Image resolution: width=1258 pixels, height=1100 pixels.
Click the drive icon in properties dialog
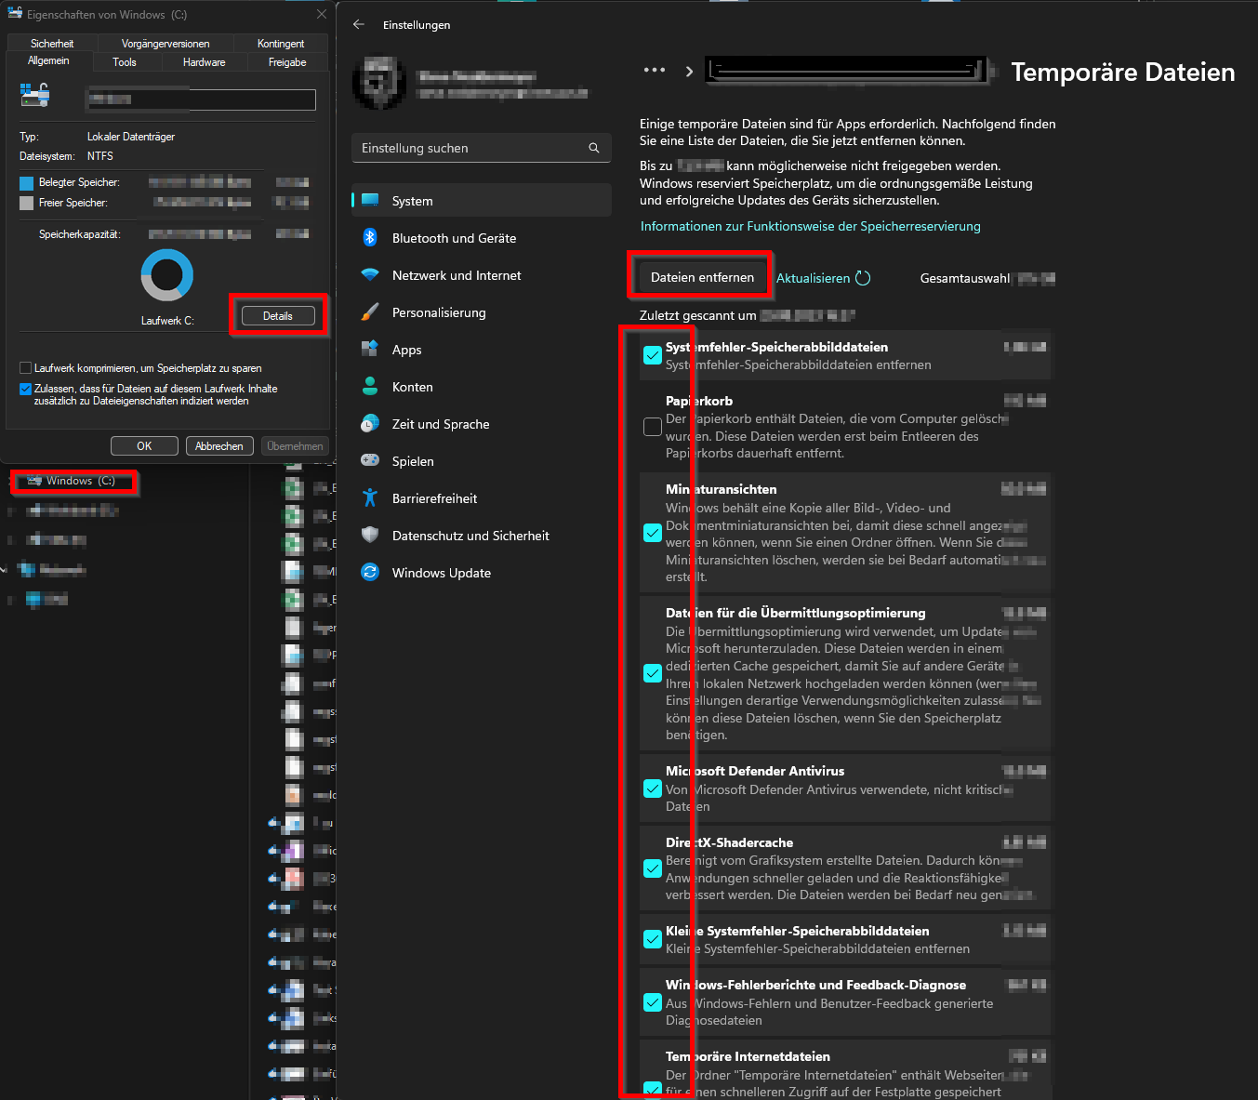click(x=34, y=94)
